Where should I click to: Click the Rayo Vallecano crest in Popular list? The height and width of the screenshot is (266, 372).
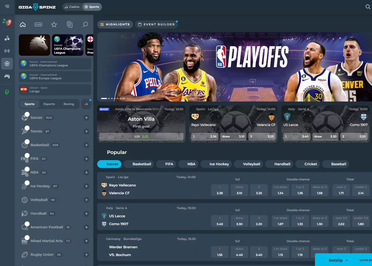click(x=104, y=185)
